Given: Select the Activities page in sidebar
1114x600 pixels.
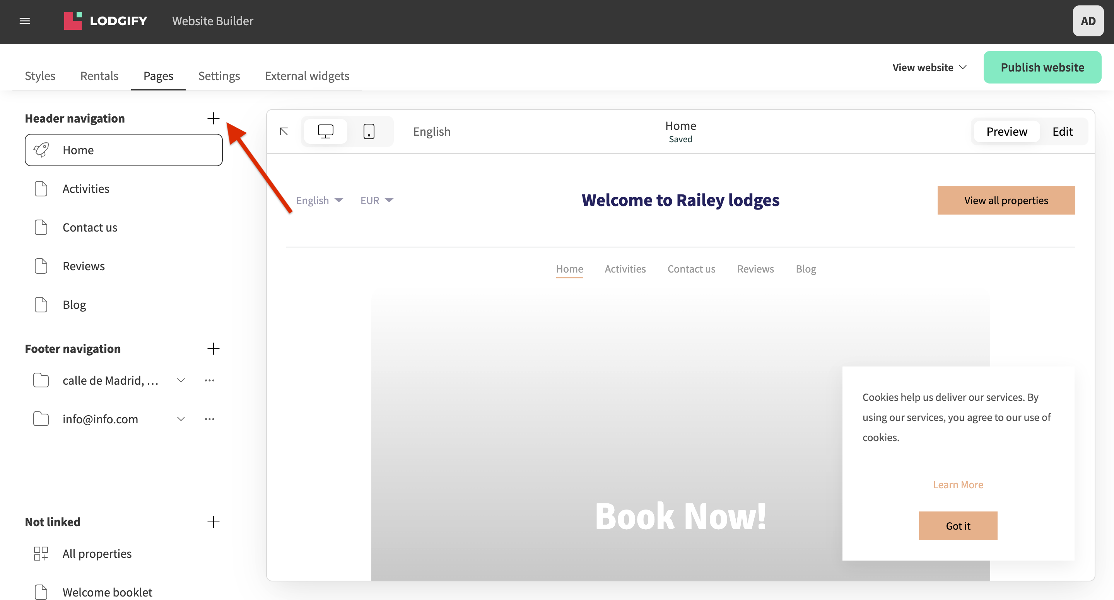Looking at the screenshot, I should [124, 189].
